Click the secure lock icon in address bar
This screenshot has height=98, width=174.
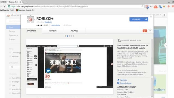(9, 7)
